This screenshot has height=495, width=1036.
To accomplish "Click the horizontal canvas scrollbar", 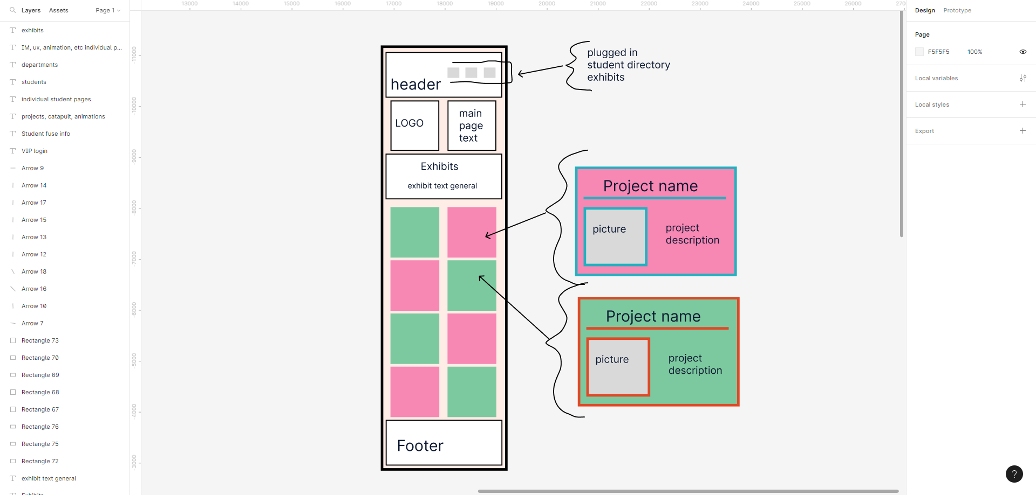I will [x=687, y=491].
